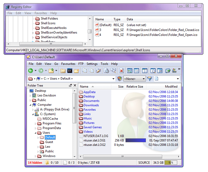208x172 pixels.
Task: Click the first copy files icon
Action: (x=85, y=71)
